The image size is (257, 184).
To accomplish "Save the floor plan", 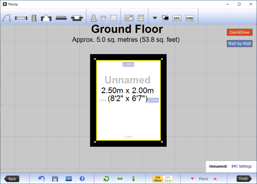I will 55,178.
